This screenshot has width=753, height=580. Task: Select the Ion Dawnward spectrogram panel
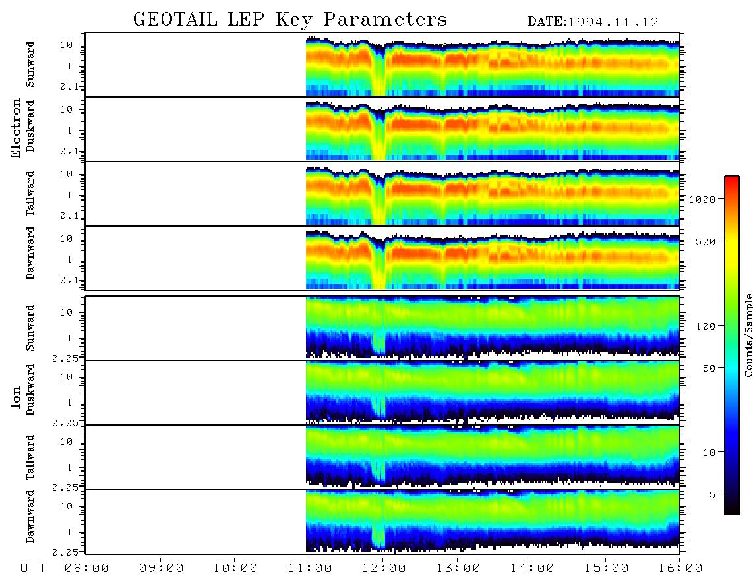point(382,522)
